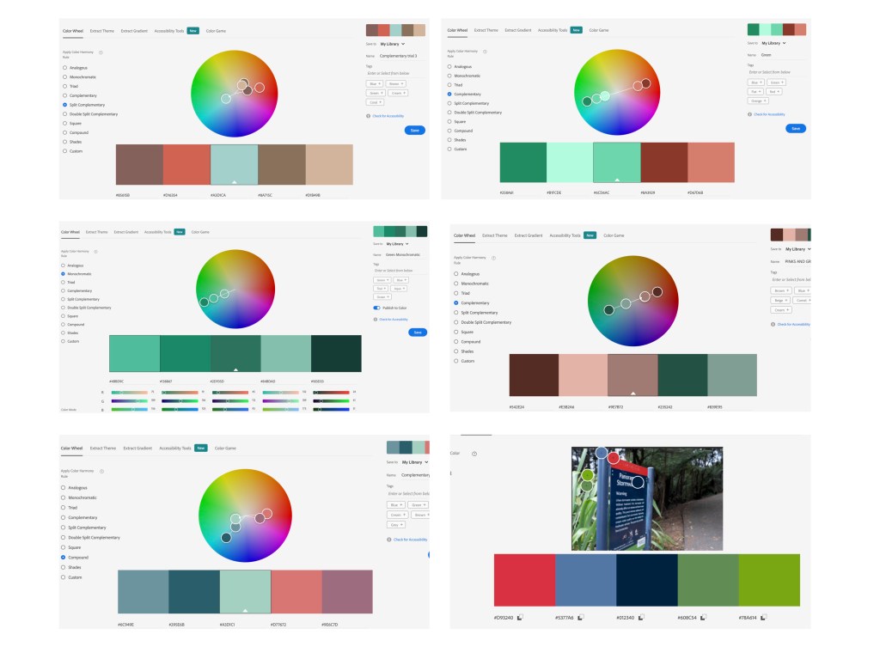Toggle the Publish to Color switch
Image resolution: width=880 pixels, height=659 pixels.
click(x=377, y=307)
